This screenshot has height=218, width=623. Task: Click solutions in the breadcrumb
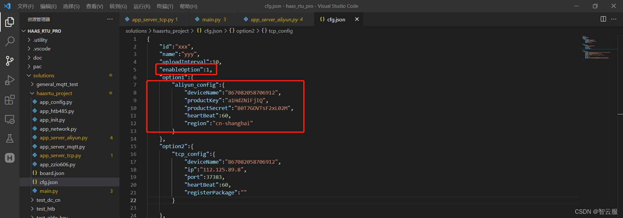(x=136, y=31)
